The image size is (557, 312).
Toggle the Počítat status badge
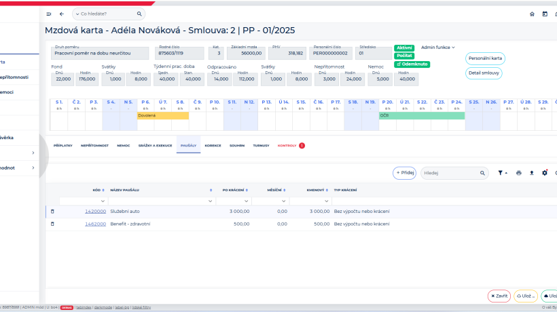coord(403,56)
